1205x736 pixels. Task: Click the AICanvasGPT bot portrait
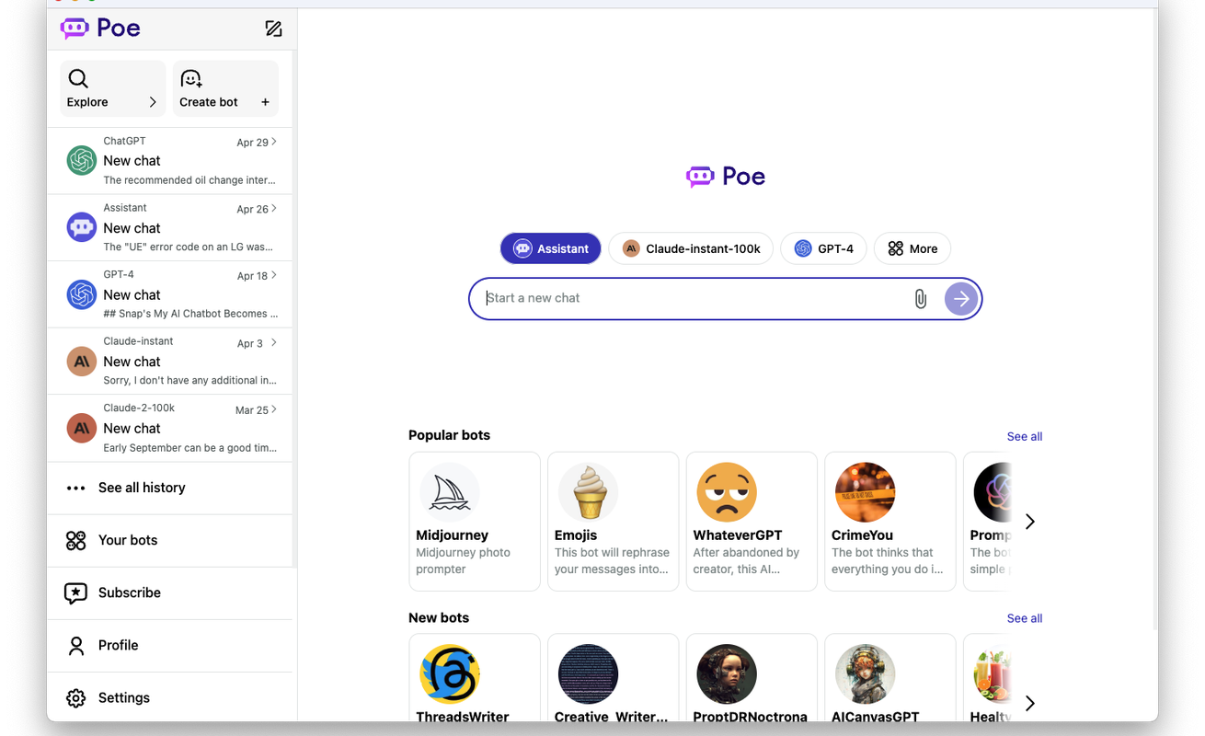[x=865, y=674]
